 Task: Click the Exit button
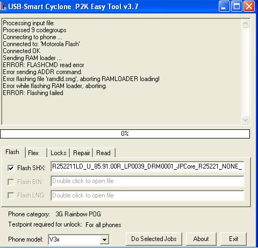pyautogui.click(x=234, y=239)
